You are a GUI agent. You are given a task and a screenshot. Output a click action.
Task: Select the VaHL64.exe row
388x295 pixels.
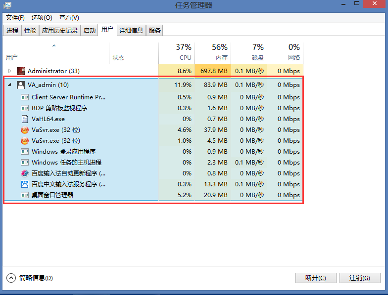click(153, 119)
